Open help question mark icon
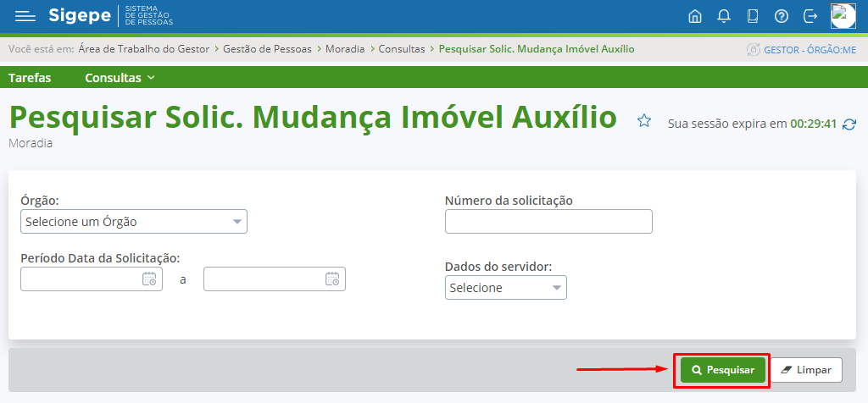 tap(781, 17)
